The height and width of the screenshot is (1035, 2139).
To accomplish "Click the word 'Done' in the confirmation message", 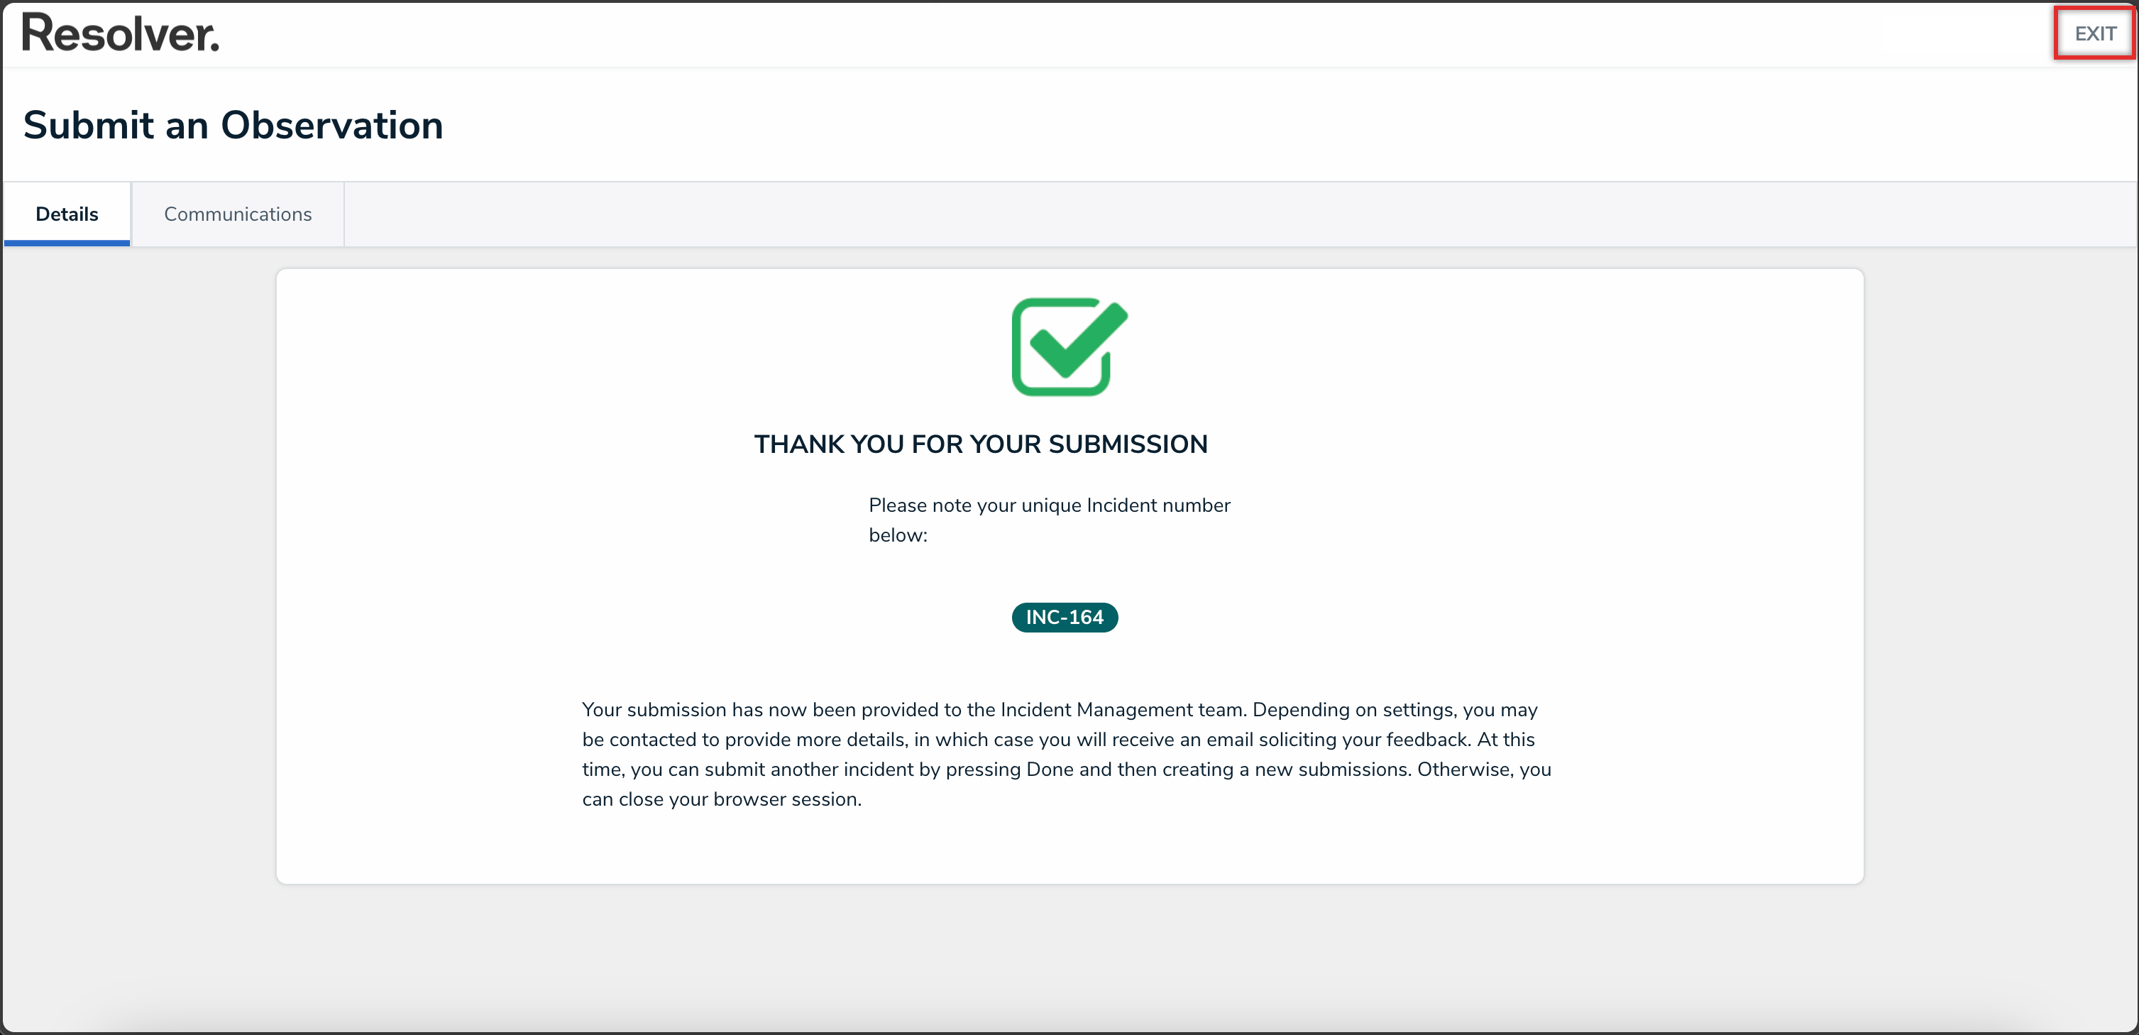I will click(x=1050, y=770).
